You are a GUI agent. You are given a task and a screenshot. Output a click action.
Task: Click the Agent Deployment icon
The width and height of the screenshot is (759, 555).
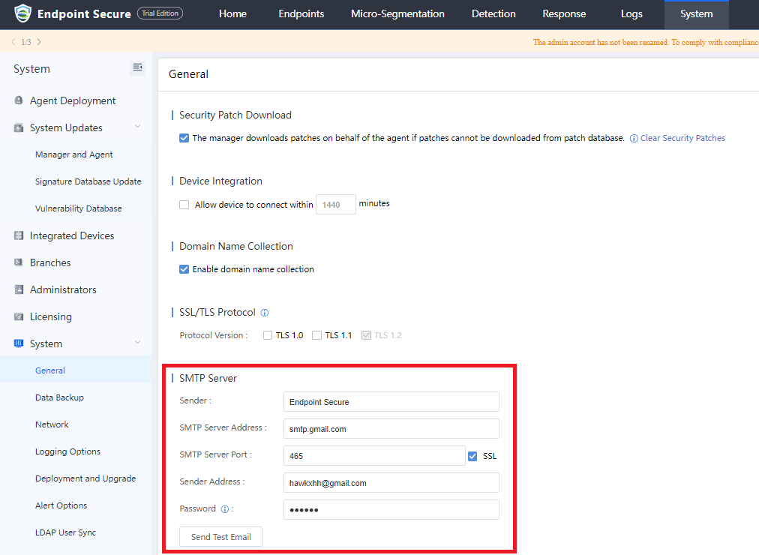coord(19,100)
